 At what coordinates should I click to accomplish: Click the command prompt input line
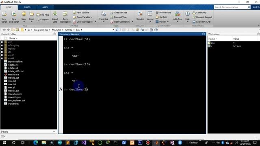pyautogui.click(x=134, y=89)
